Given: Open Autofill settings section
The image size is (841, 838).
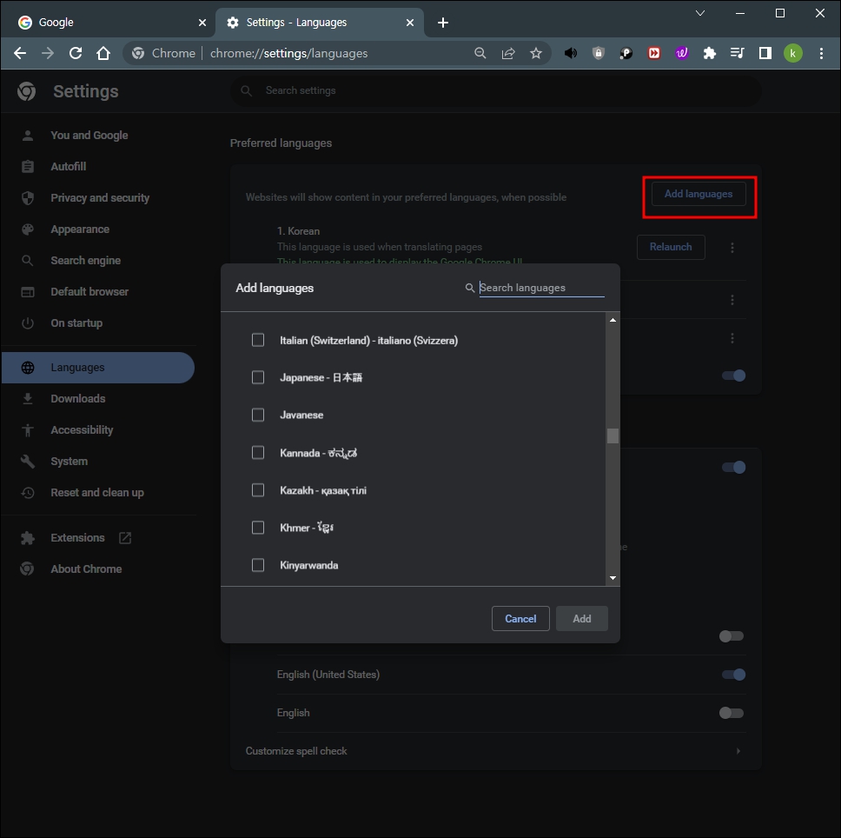Looking at the screenshot, I should [x=68, y=166].
